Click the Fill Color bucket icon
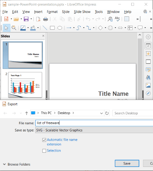 pyautogui.click(x=33, y=28)
